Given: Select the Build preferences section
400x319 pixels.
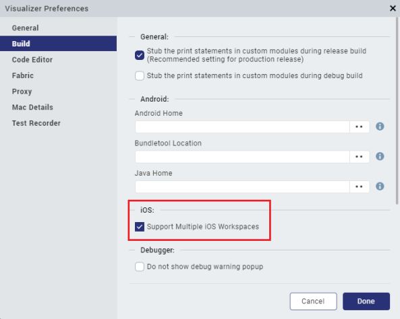Looking at the screenshot, I should [58, 44].
